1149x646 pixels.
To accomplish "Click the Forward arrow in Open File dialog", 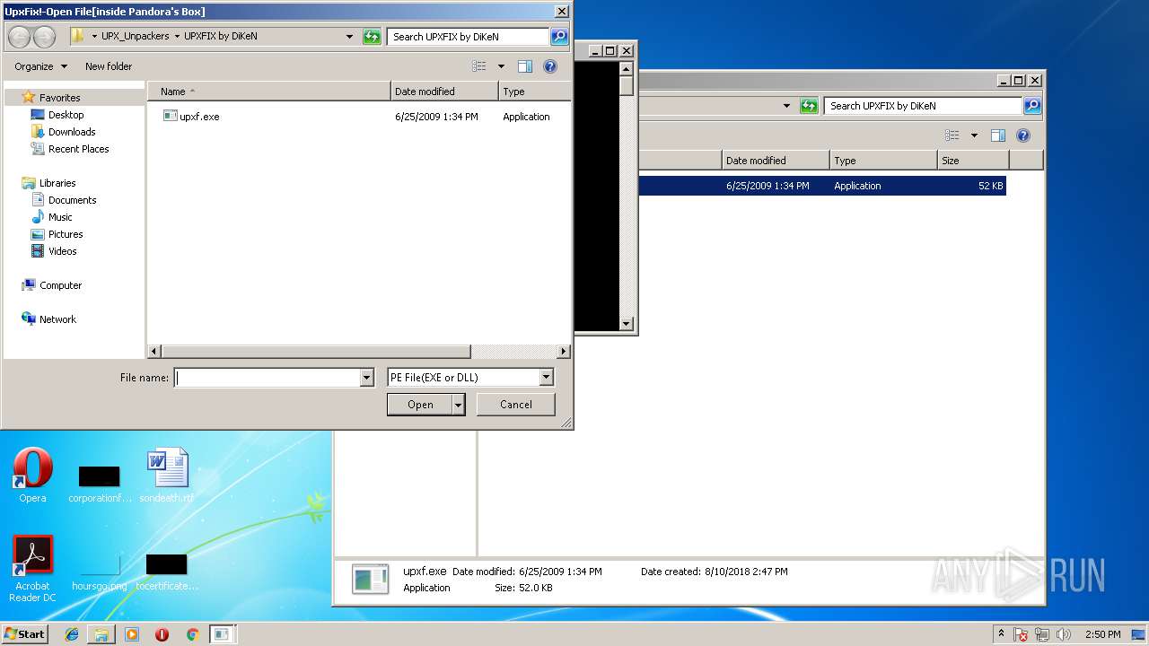I will [x=44, y=37].
